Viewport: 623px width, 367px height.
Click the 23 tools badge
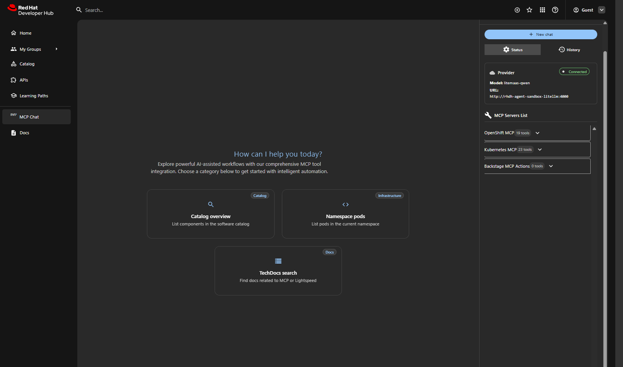pos(525,150)
